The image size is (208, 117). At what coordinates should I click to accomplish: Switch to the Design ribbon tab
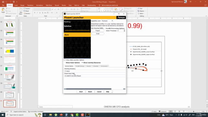click(x=22, y=5)
